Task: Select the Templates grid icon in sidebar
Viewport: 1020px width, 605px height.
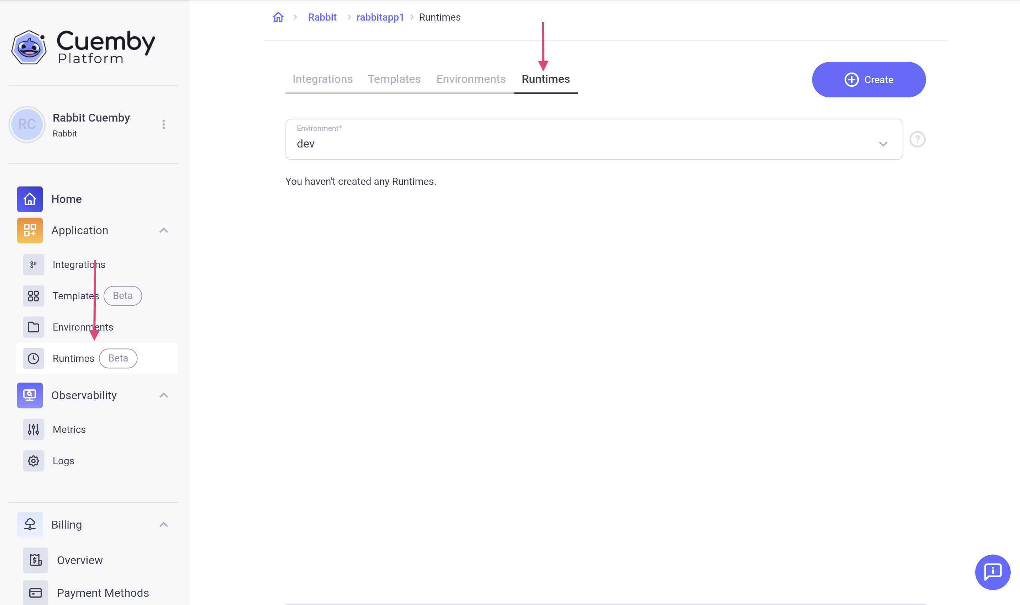Action: 33,296
